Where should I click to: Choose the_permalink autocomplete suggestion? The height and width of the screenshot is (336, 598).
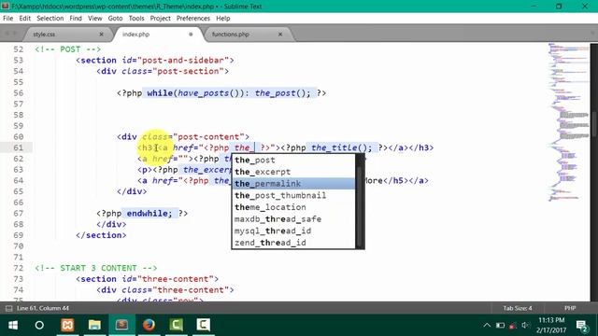point(293,184)
